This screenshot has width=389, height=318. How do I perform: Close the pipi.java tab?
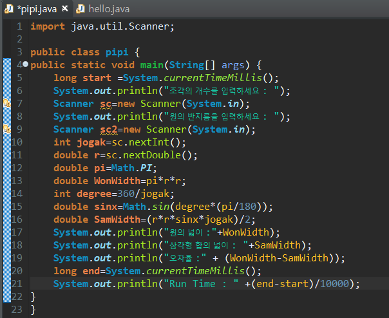[65, 8]
